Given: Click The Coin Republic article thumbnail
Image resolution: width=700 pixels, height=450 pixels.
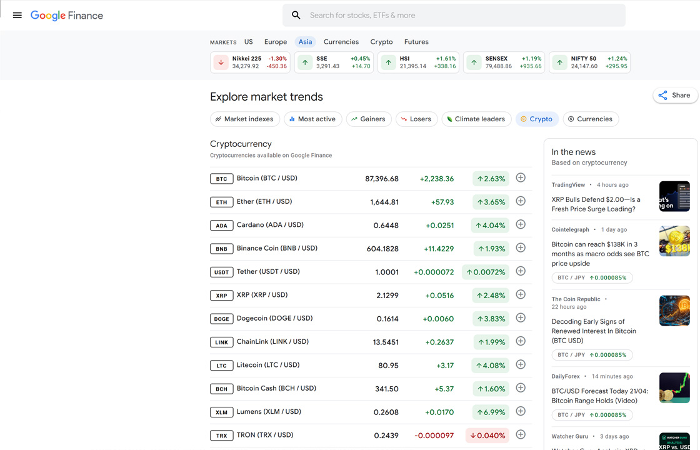Looking at the screenshot, I should [674, 310].
